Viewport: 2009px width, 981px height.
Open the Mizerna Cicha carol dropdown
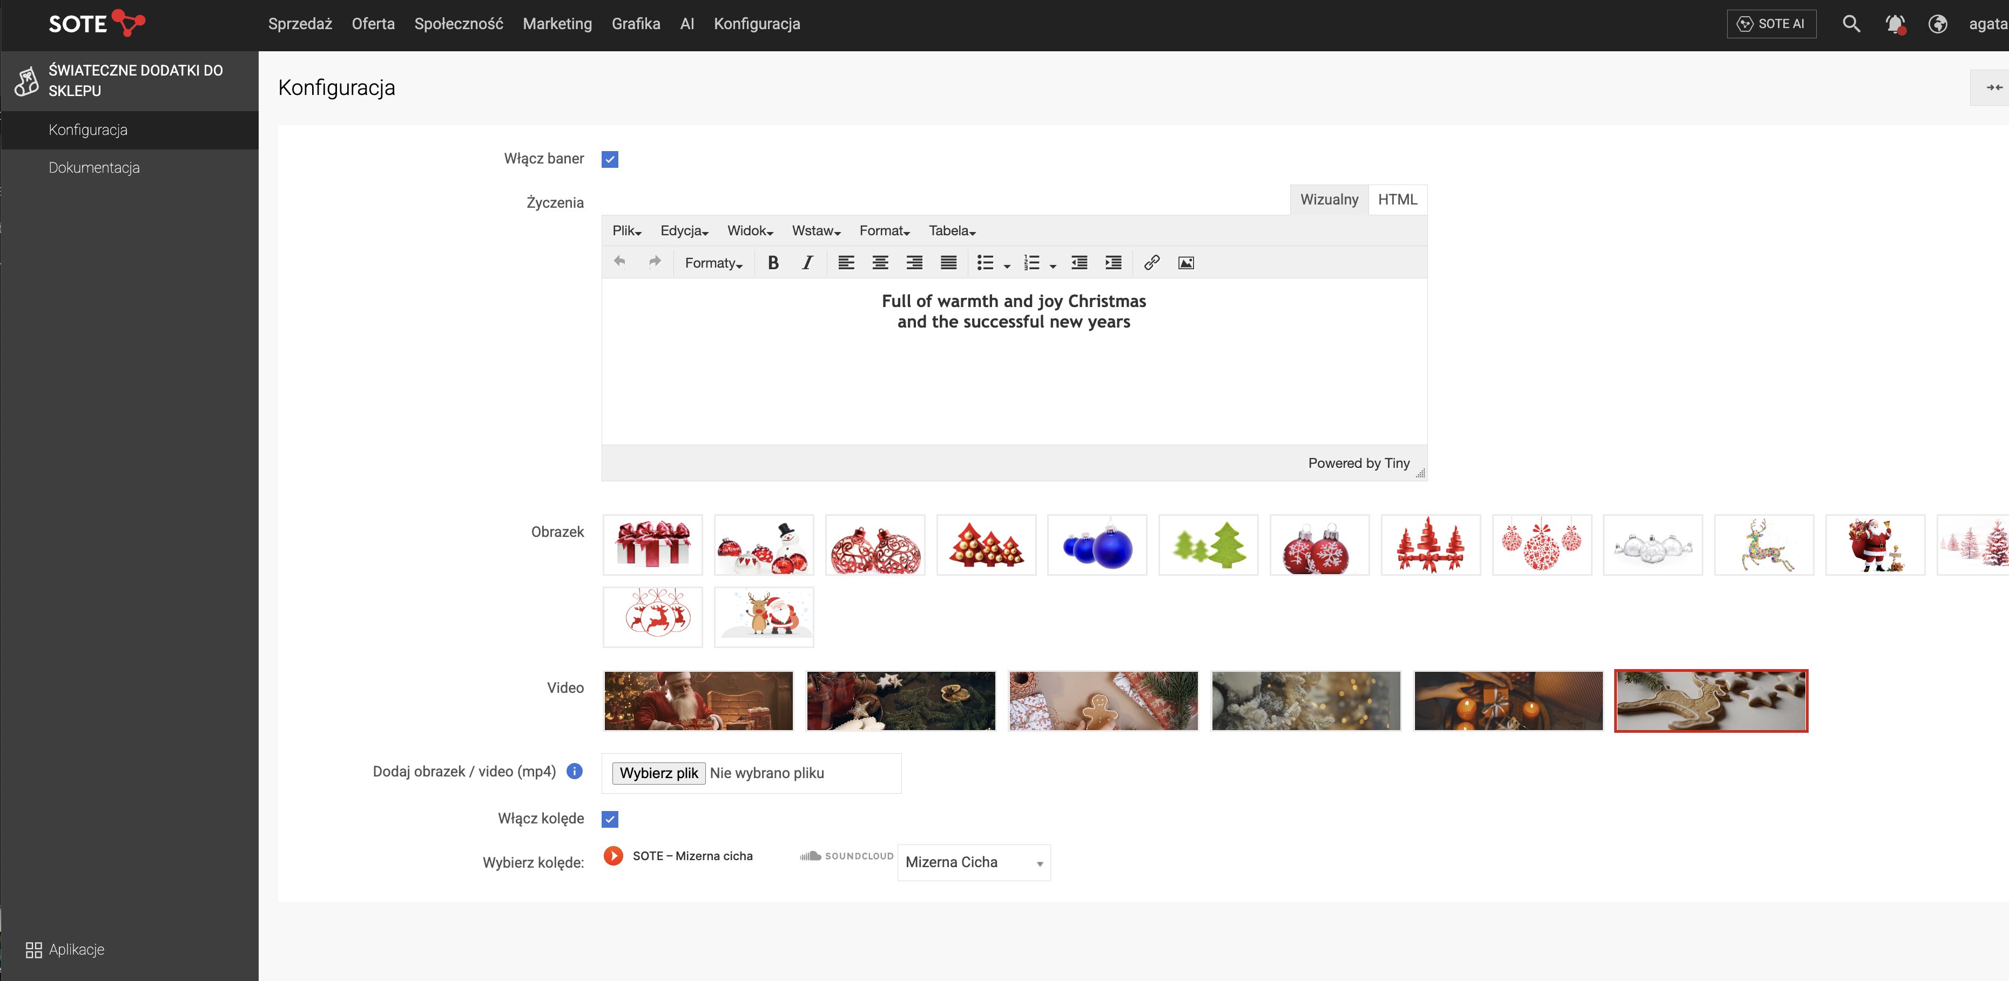point(973,863)
